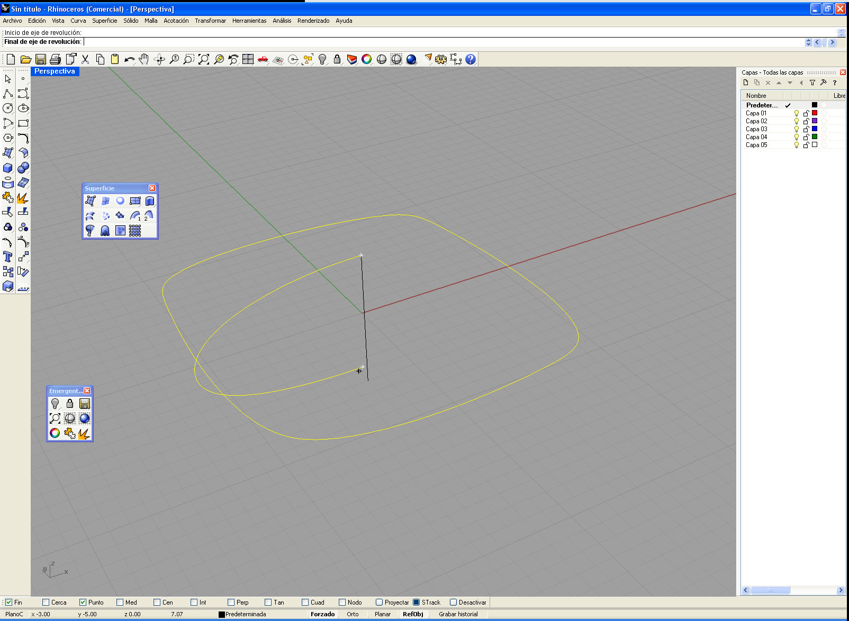The height and width of the screenshot is (621, 849).
Task: Toggle the Punto object snap checkbox
Action: click(83, 602)
